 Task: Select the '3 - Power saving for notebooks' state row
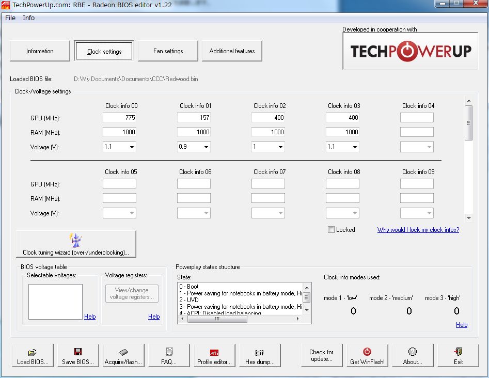(x=241, y=307)
